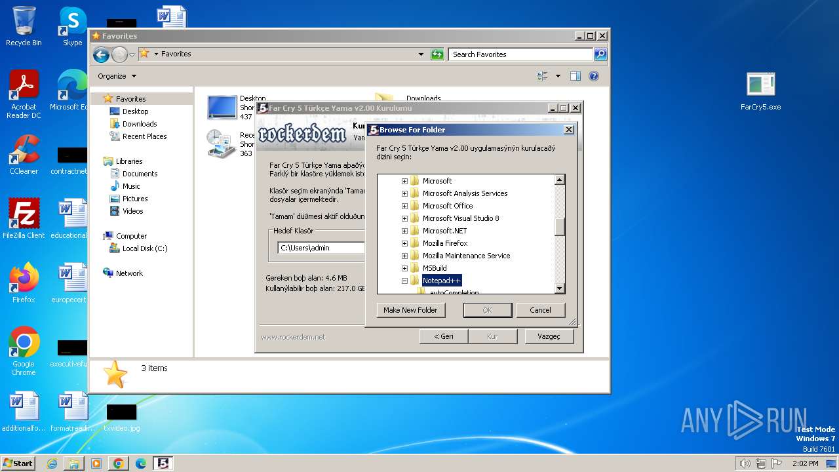The image size is (839, 472).
Task: Select additionalfo Word document on desktop
Action: pos(24,412)
